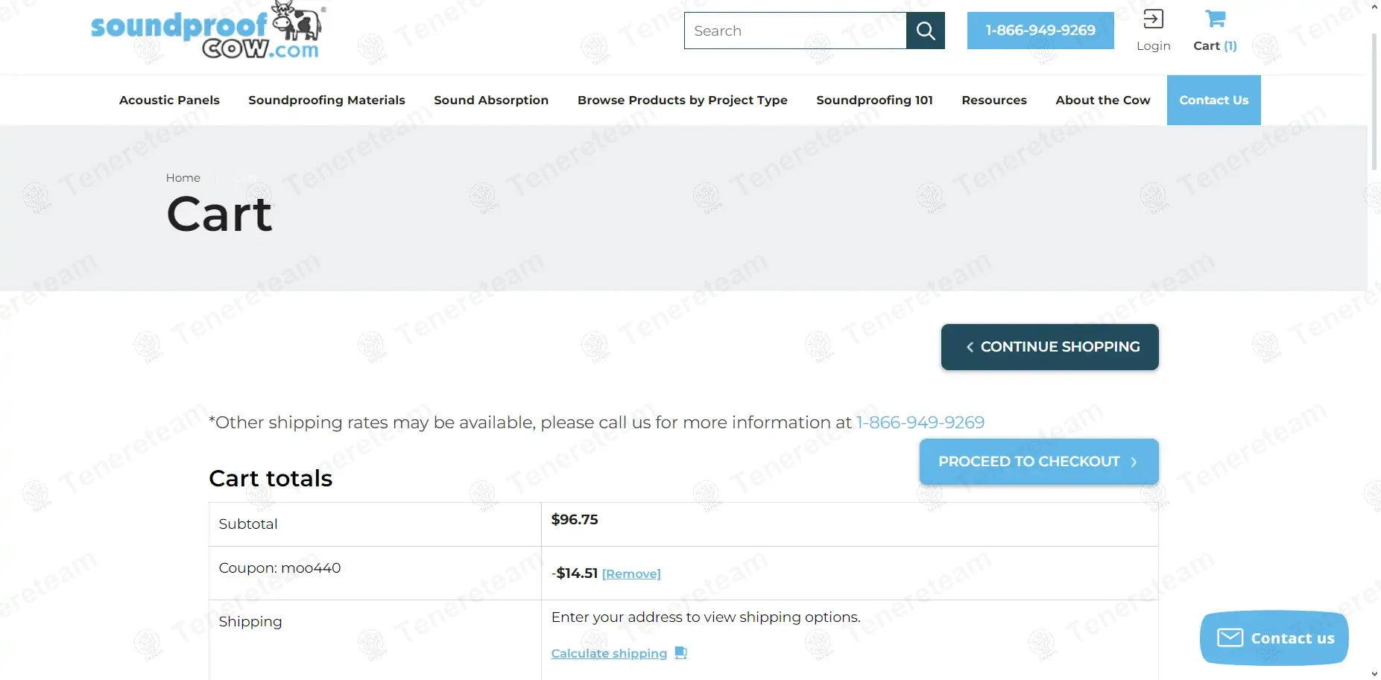Open the shopping cart icon
The height and width of the screenshot is (680, 1381).
[x=1216, y=19]
